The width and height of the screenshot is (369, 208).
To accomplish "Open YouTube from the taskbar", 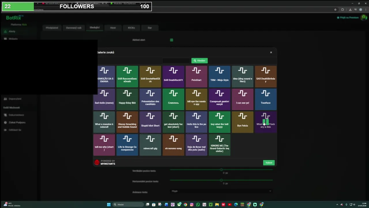I will (x=229, y=205).
